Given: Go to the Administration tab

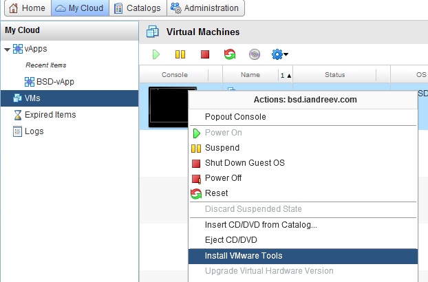Looking at the screenshot, I should coord(206,8).
